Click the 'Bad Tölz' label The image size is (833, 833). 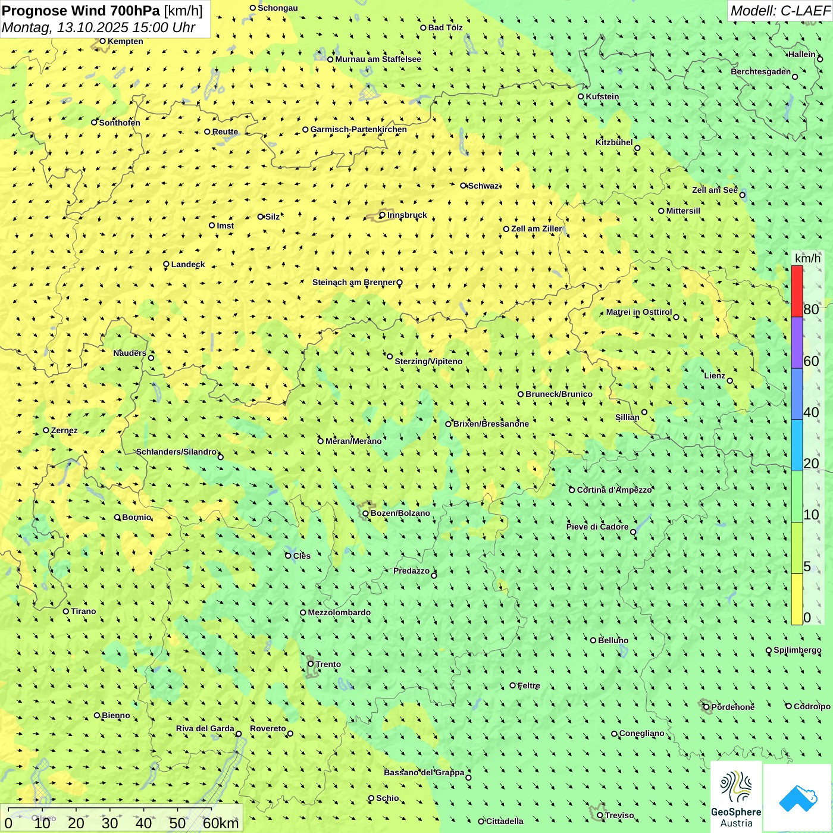446,27
